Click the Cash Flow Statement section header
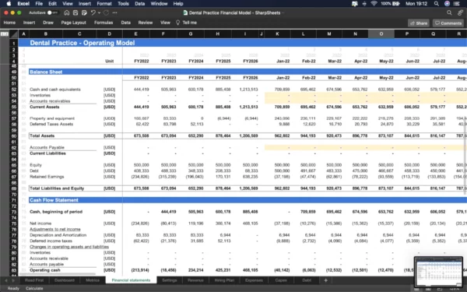 coord(54,200)
